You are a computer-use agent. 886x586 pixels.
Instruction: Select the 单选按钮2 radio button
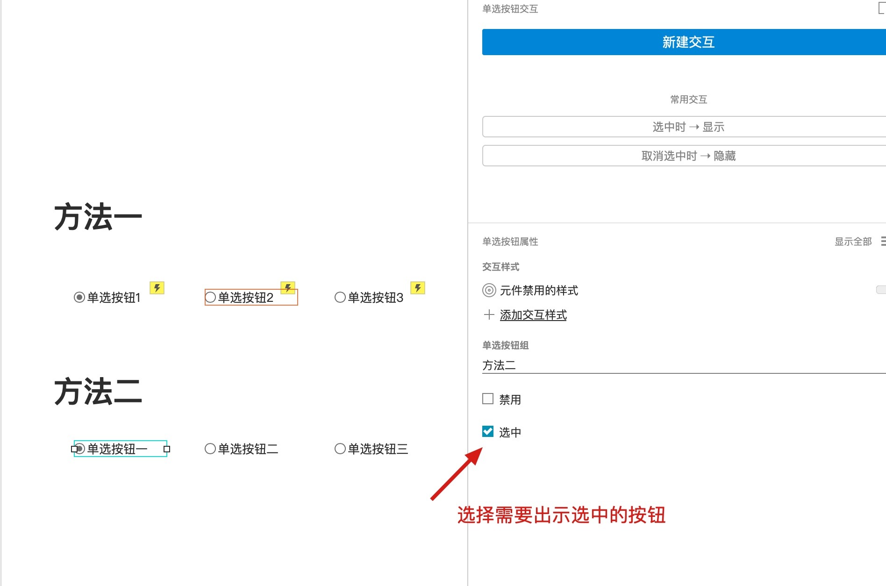[x=210, y=297]
